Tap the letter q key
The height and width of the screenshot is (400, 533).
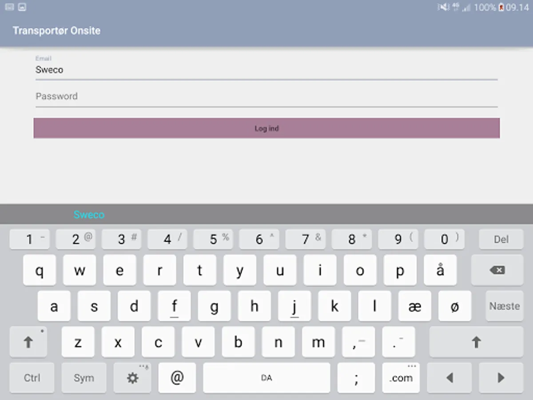tap(40, 270)
